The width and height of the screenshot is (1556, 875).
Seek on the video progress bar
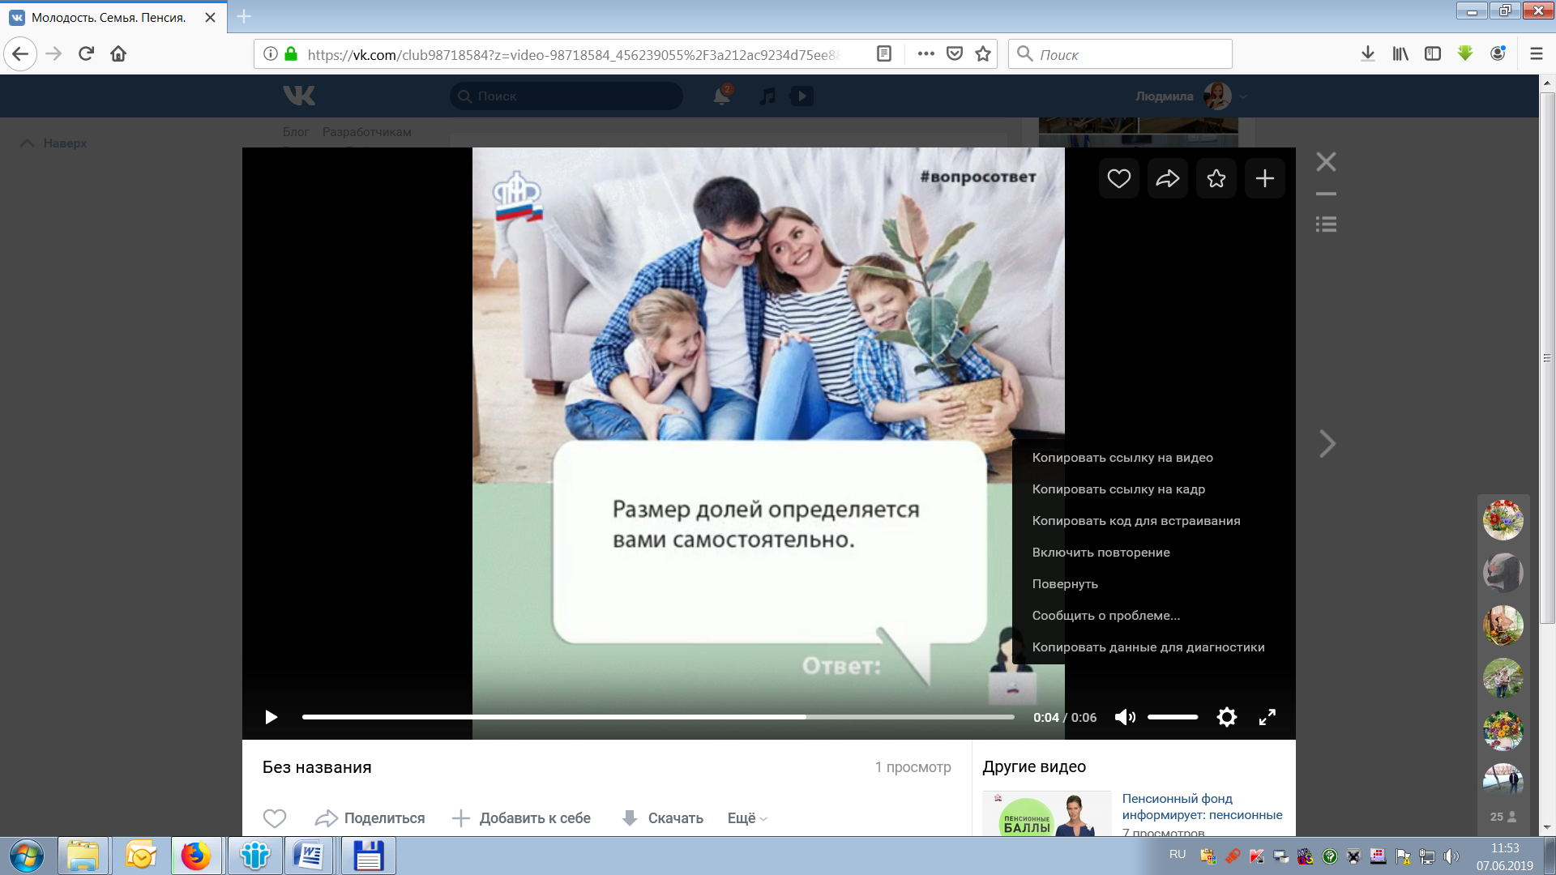(x=658, y=717)
